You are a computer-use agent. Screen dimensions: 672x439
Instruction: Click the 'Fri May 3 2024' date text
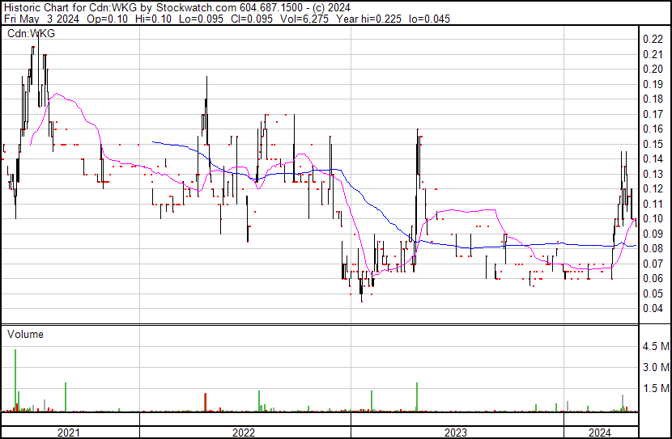tap(41, 19)
